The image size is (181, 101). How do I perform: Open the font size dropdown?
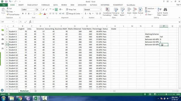coord(41,10)
